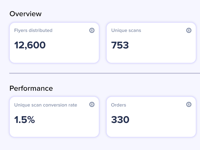
Task: Click the Overview section heading
Action: (25, 14)
